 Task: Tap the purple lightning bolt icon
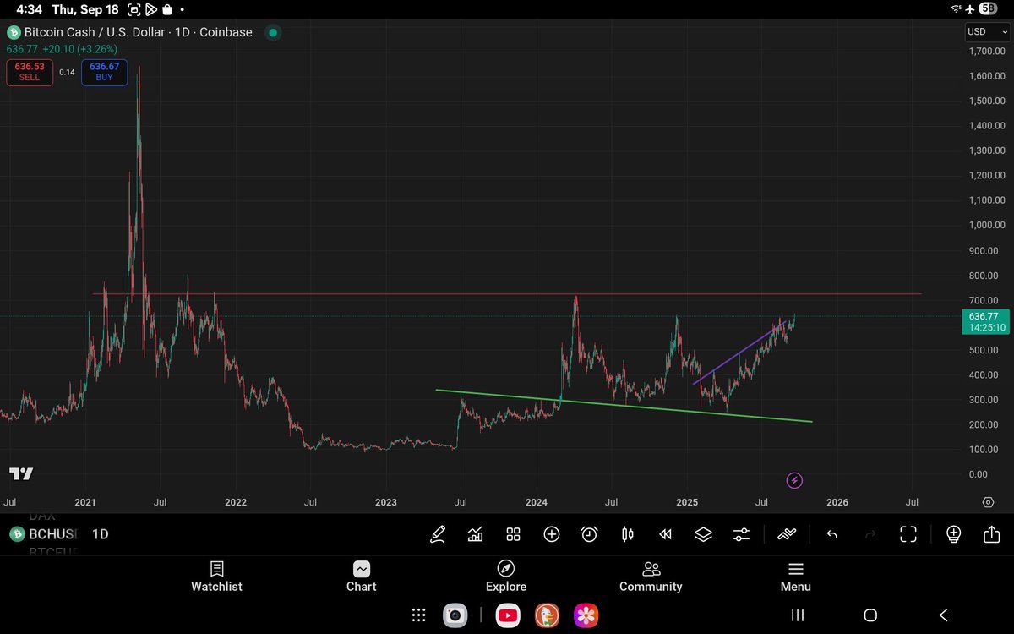(x=794, y=481)
